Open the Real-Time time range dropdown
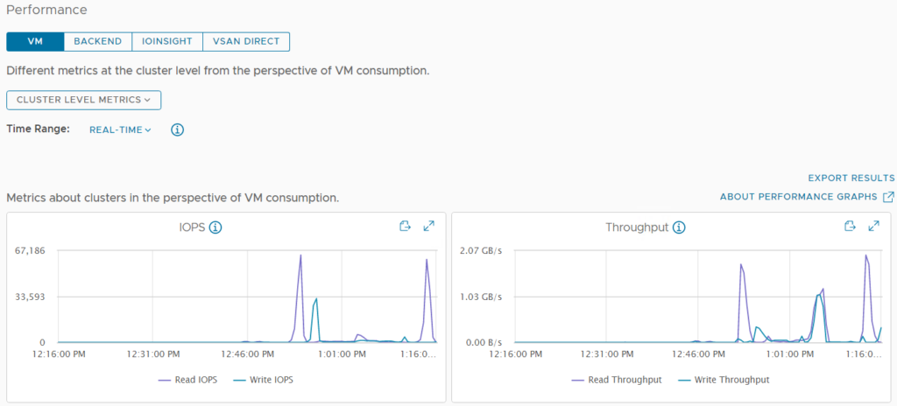Screen dimensions: 897x406 point(120,129)
